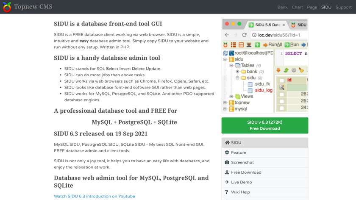Expand the mysql database tree node

(x=225, y=109)
